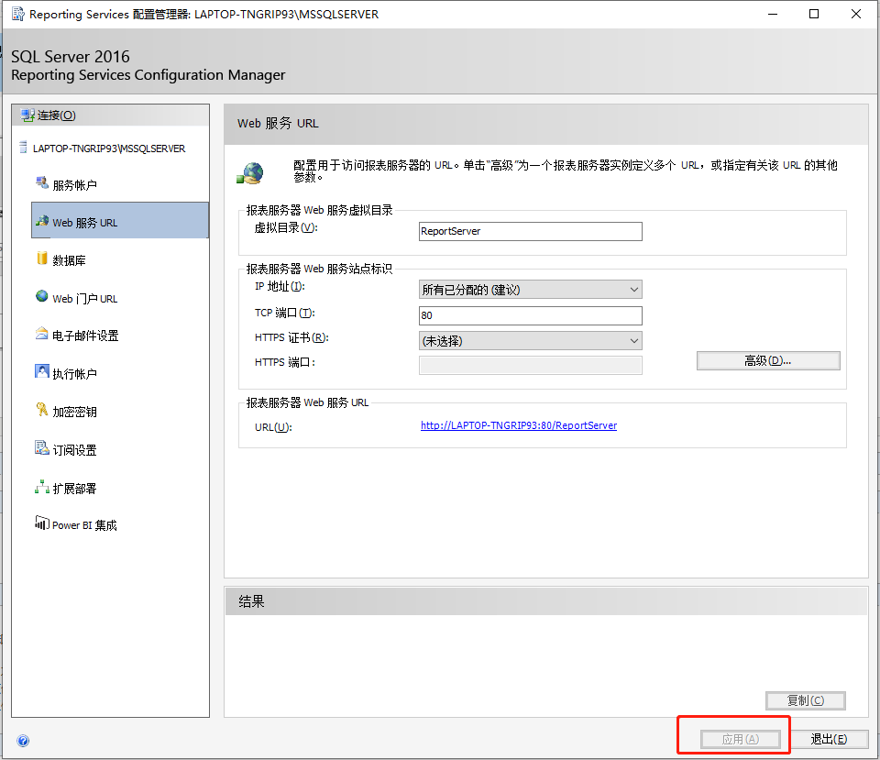Select the LAPTOP-TNGRIP93\MSSQLSERVER server node

tap(109, 149)
